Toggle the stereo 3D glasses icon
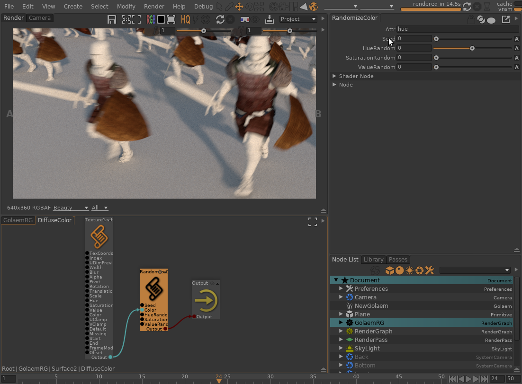 click(245, 19)
